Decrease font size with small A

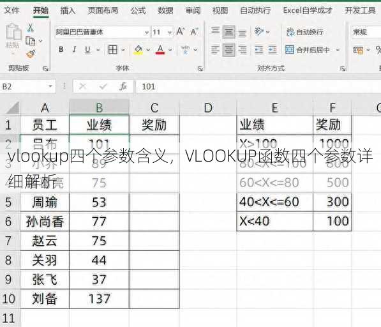(x=195, y=32)
